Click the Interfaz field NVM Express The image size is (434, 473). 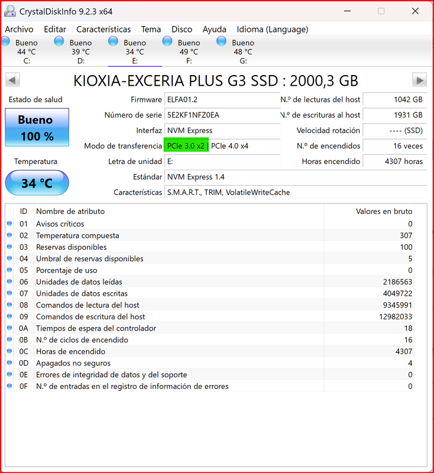pos(222,130)
